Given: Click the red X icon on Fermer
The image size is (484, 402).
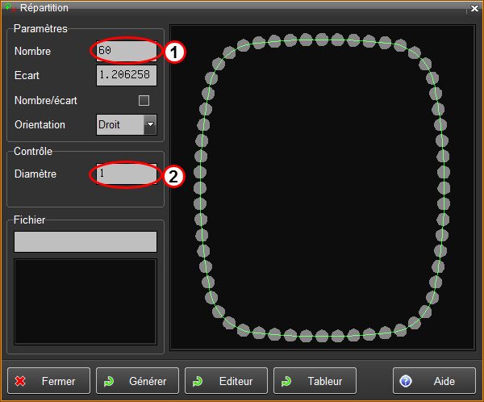Looking at the screenshot, I should click(x=22, y=381).
